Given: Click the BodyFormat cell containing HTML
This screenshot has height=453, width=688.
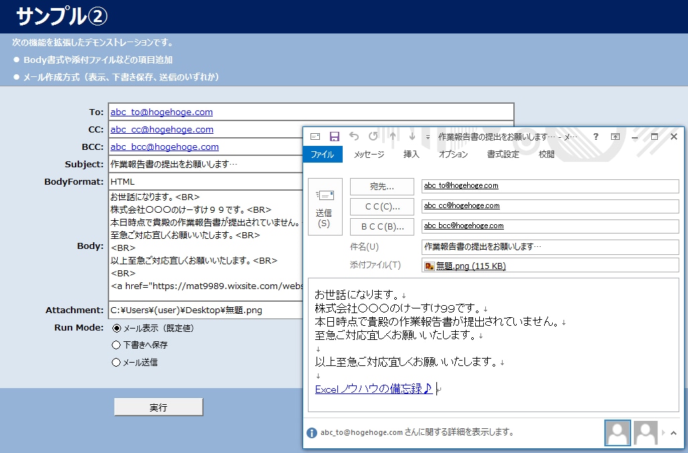Looking at the screenshot, I should [x=205, y=181].
